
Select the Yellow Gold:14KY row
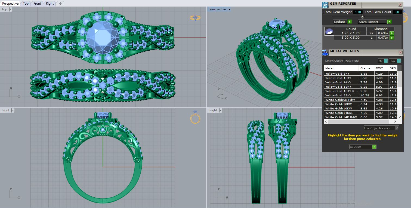(341, 82)
